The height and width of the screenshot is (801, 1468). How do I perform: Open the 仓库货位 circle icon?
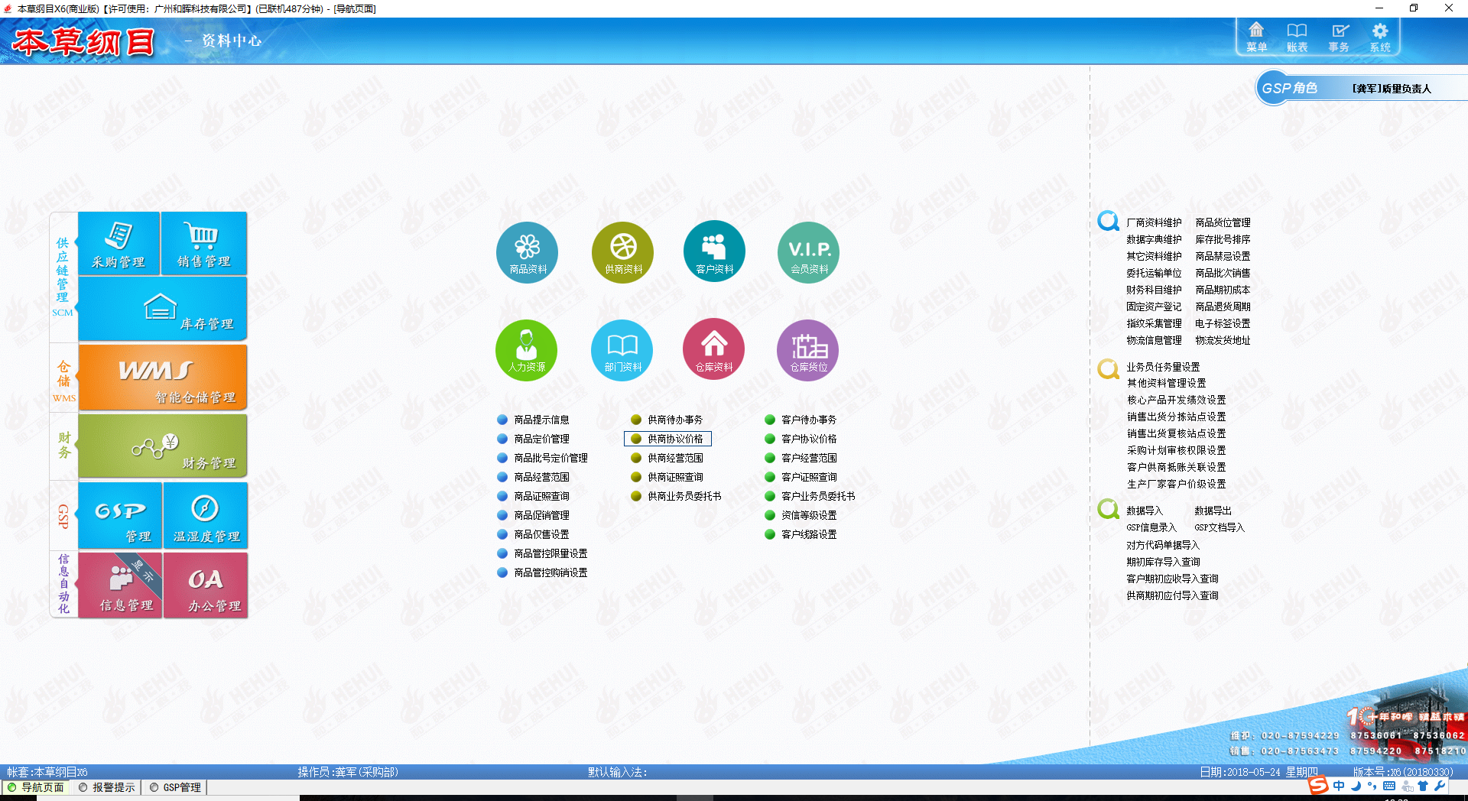pos(808,350)
